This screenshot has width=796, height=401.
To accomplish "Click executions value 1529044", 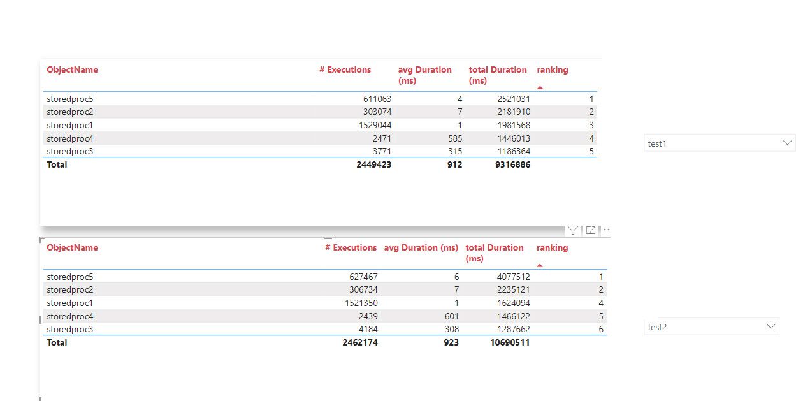I will coord(374,125).
